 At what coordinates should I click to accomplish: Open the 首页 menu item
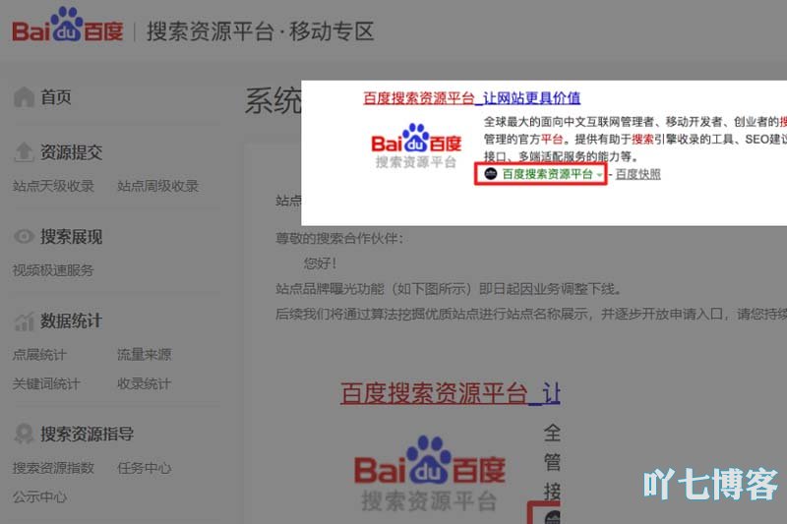56,96
